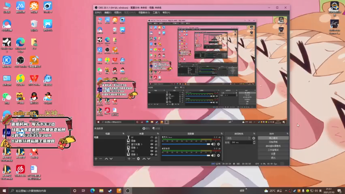Image resolution: width=345 pixels, height=194 pixels.
Task: Click the OBS icon in the taskbar
Action: [x=128, y=190]
